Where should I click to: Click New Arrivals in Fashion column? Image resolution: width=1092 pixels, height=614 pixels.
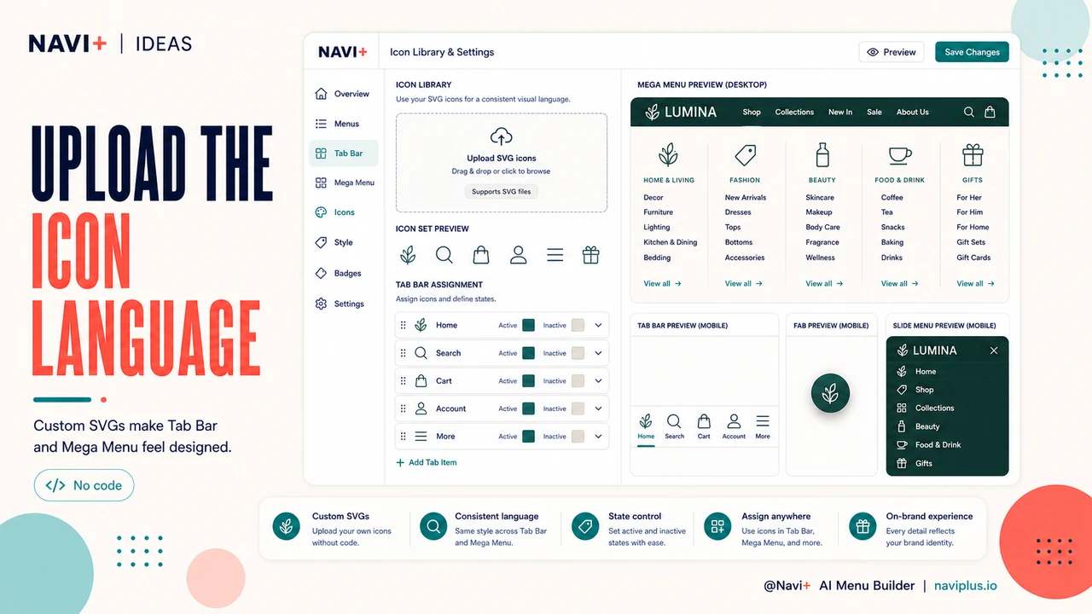point(746,197)
